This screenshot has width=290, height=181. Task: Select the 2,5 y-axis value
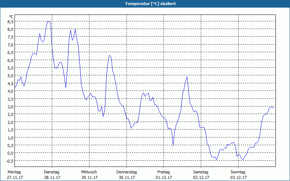10,114
